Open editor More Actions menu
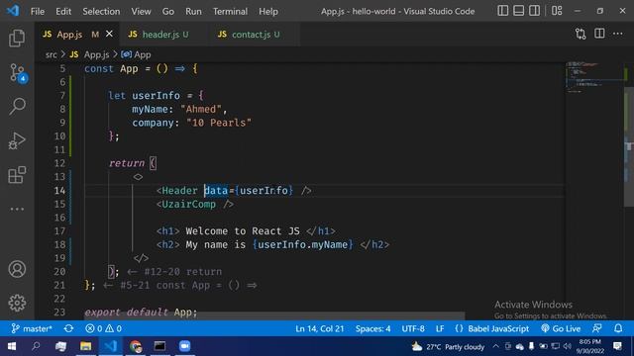This screenshot has width=634, height=356. [618, 34]
